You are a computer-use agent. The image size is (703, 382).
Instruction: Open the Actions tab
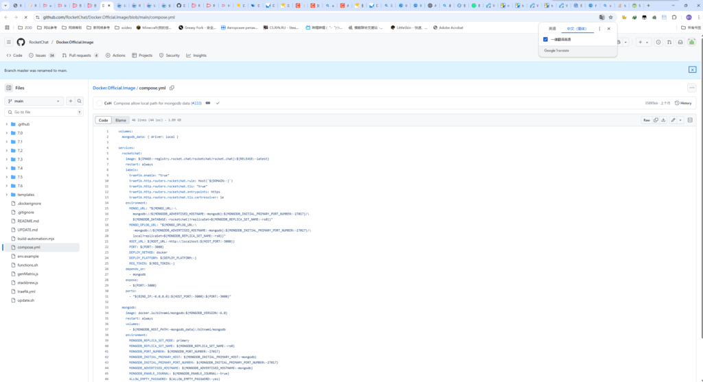(115, 56)
